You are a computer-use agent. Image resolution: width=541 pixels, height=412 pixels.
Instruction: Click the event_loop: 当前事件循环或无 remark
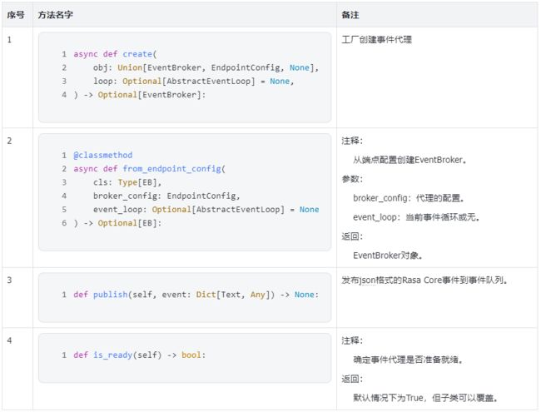(x=416, y=217)
